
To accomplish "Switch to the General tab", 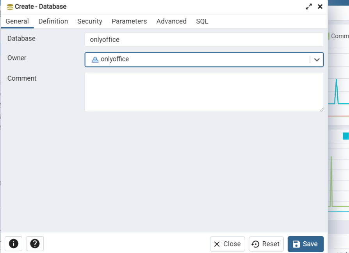I will click(x=17, y=21).
